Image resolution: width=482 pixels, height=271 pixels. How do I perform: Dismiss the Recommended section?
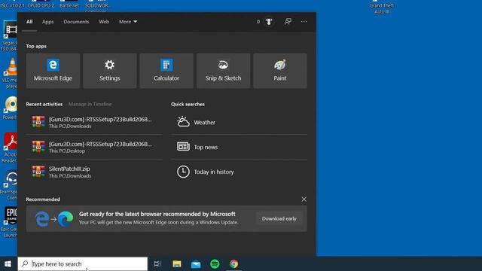304,199
